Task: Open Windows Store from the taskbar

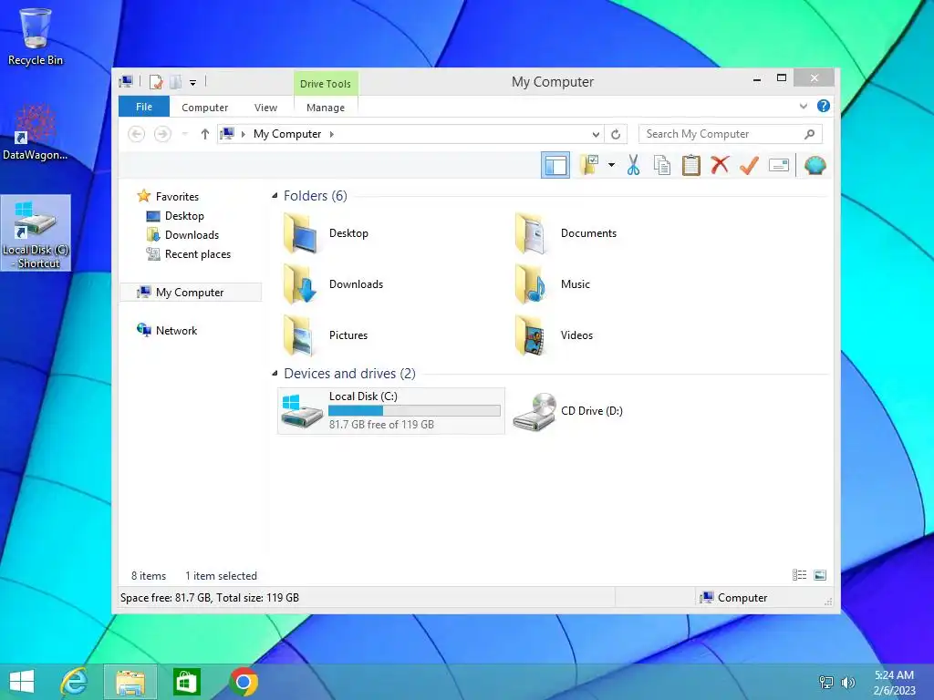Action: 186,682
